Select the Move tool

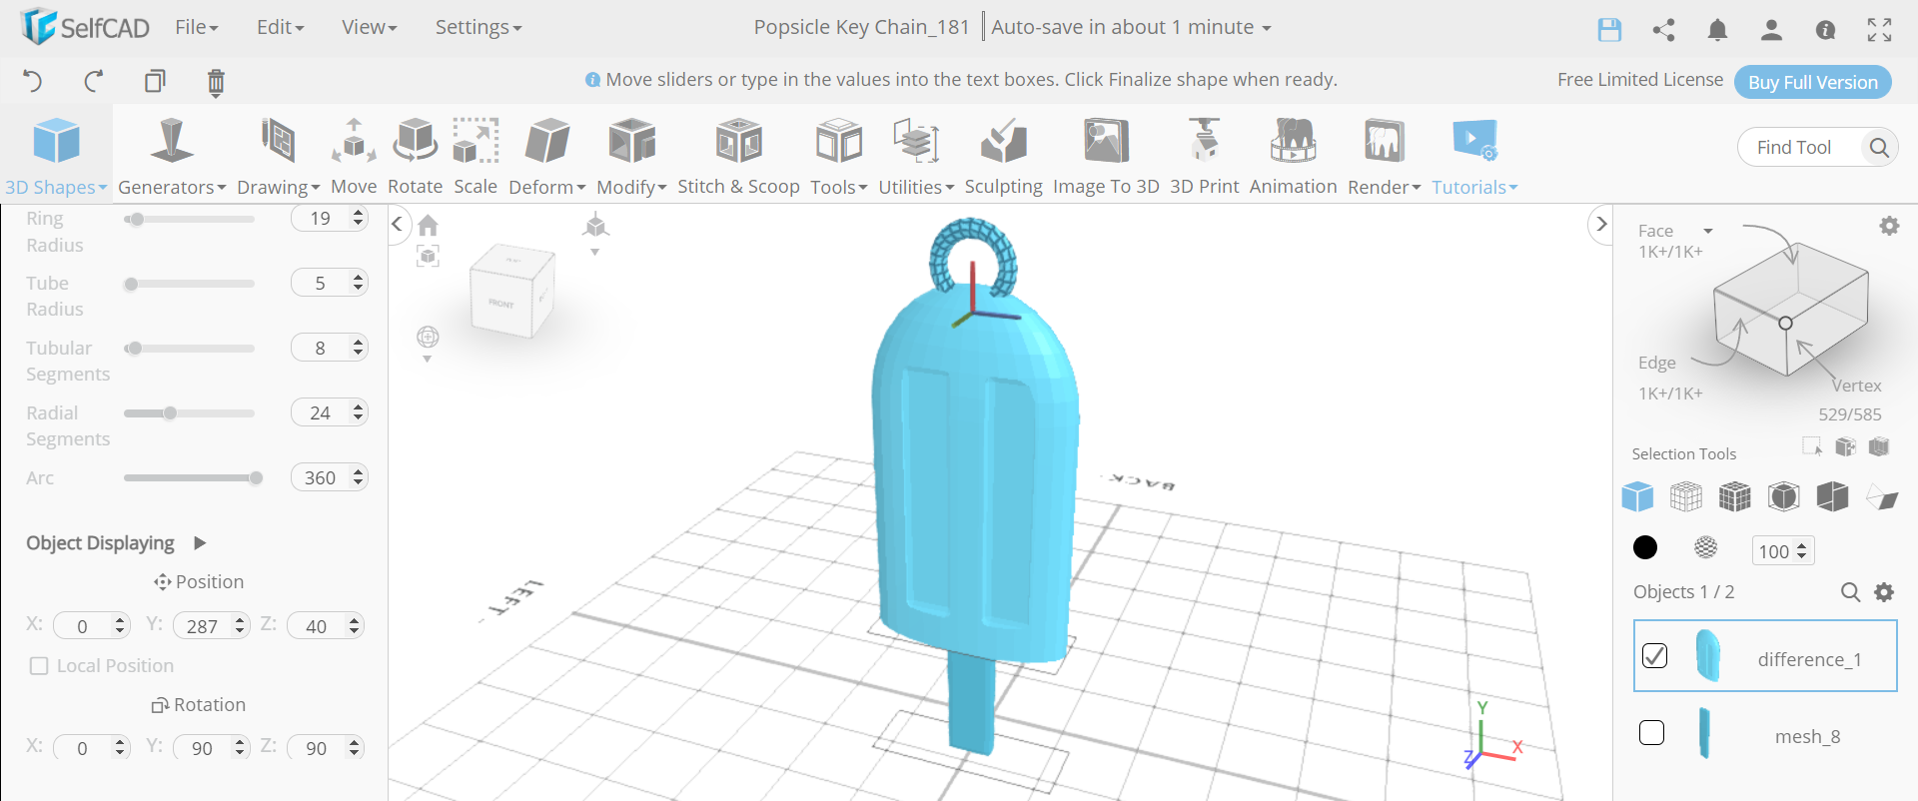pyautogui.click(x=354, y=157)
